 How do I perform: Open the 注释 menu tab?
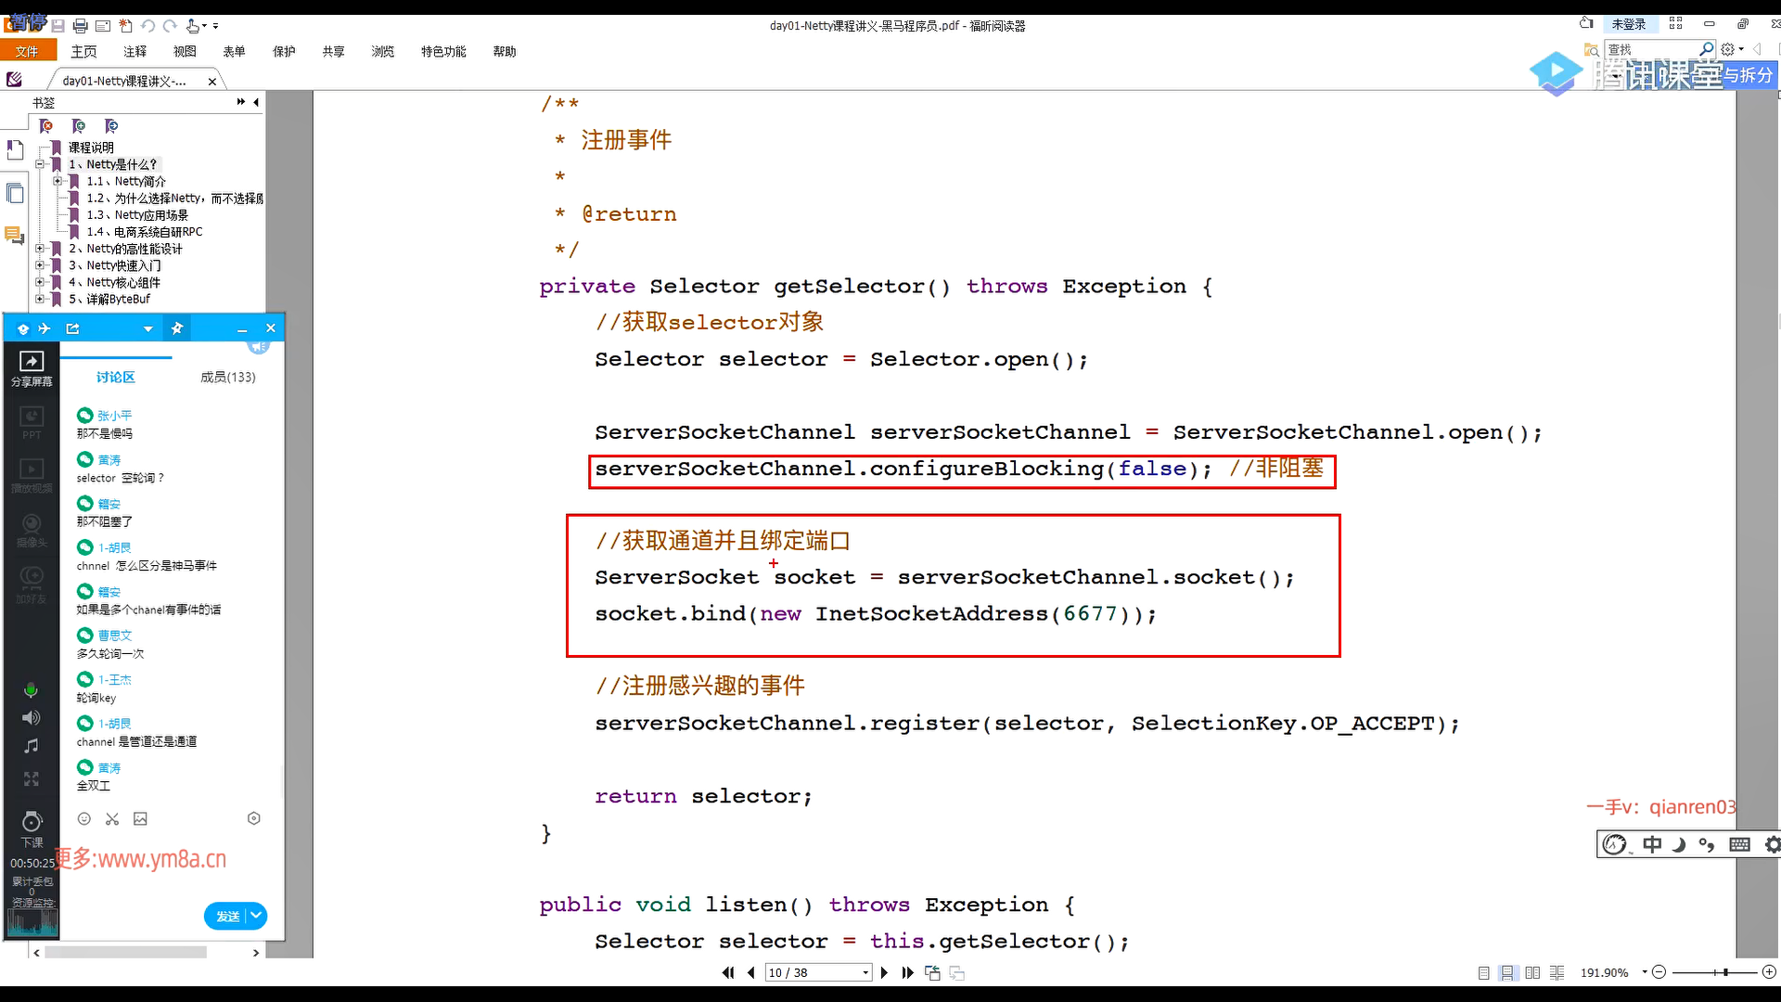coord(135,52)
